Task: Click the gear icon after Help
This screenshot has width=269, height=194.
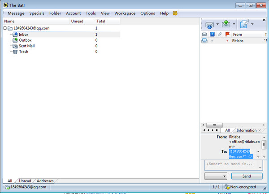Action: tap(175, 13)
